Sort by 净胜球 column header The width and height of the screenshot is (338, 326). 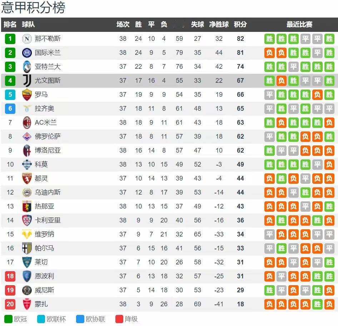pos(219,24)
